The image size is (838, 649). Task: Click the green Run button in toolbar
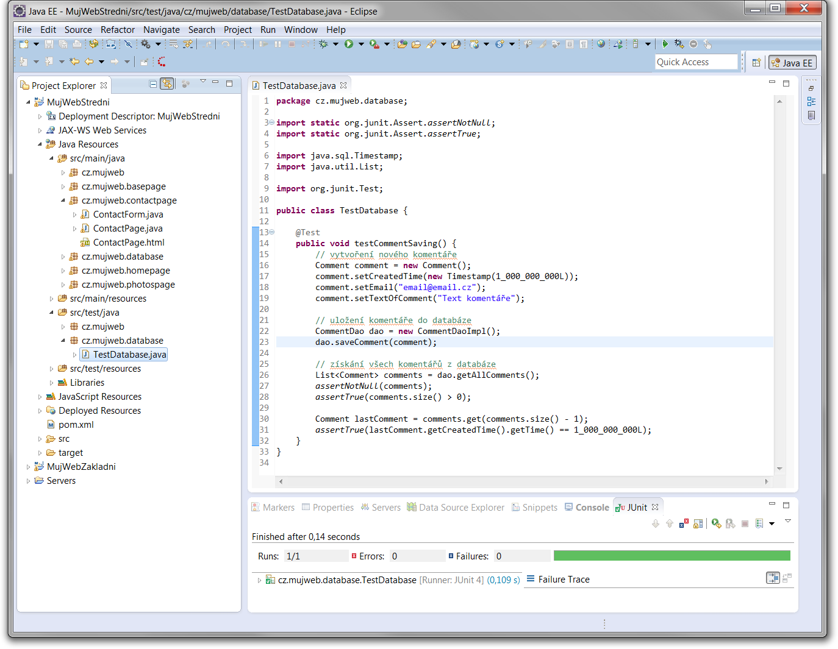point(349,44)
